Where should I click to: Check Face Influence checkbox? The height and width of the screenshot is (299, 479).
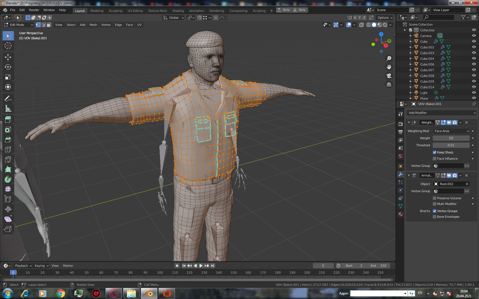point(435,159)
